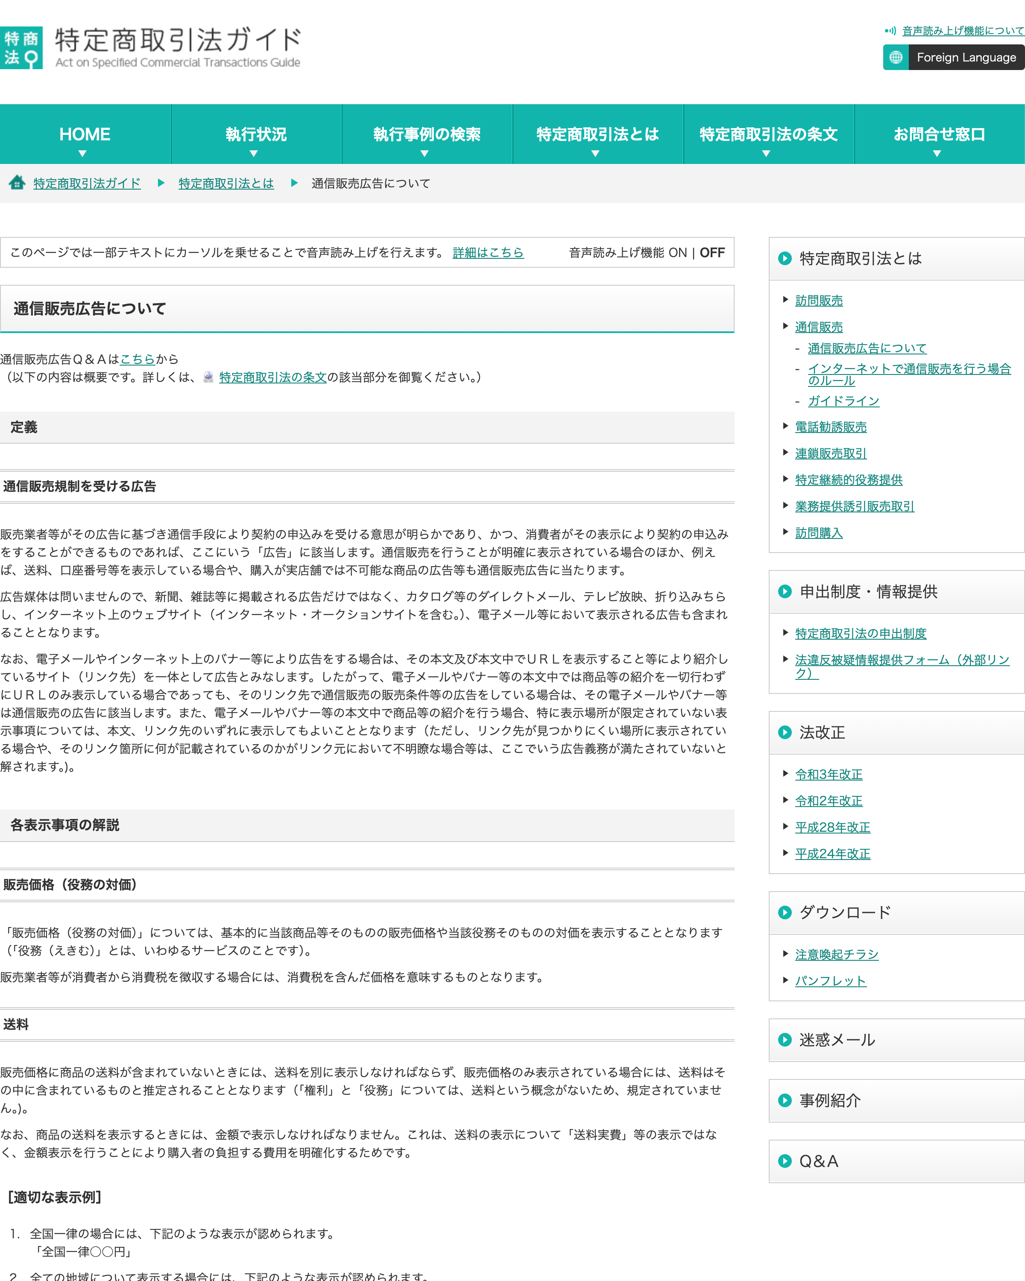Open 法違反被疑情報提供フォーム external link
Screen dimensions: 1025x1281
coord(902,666)
